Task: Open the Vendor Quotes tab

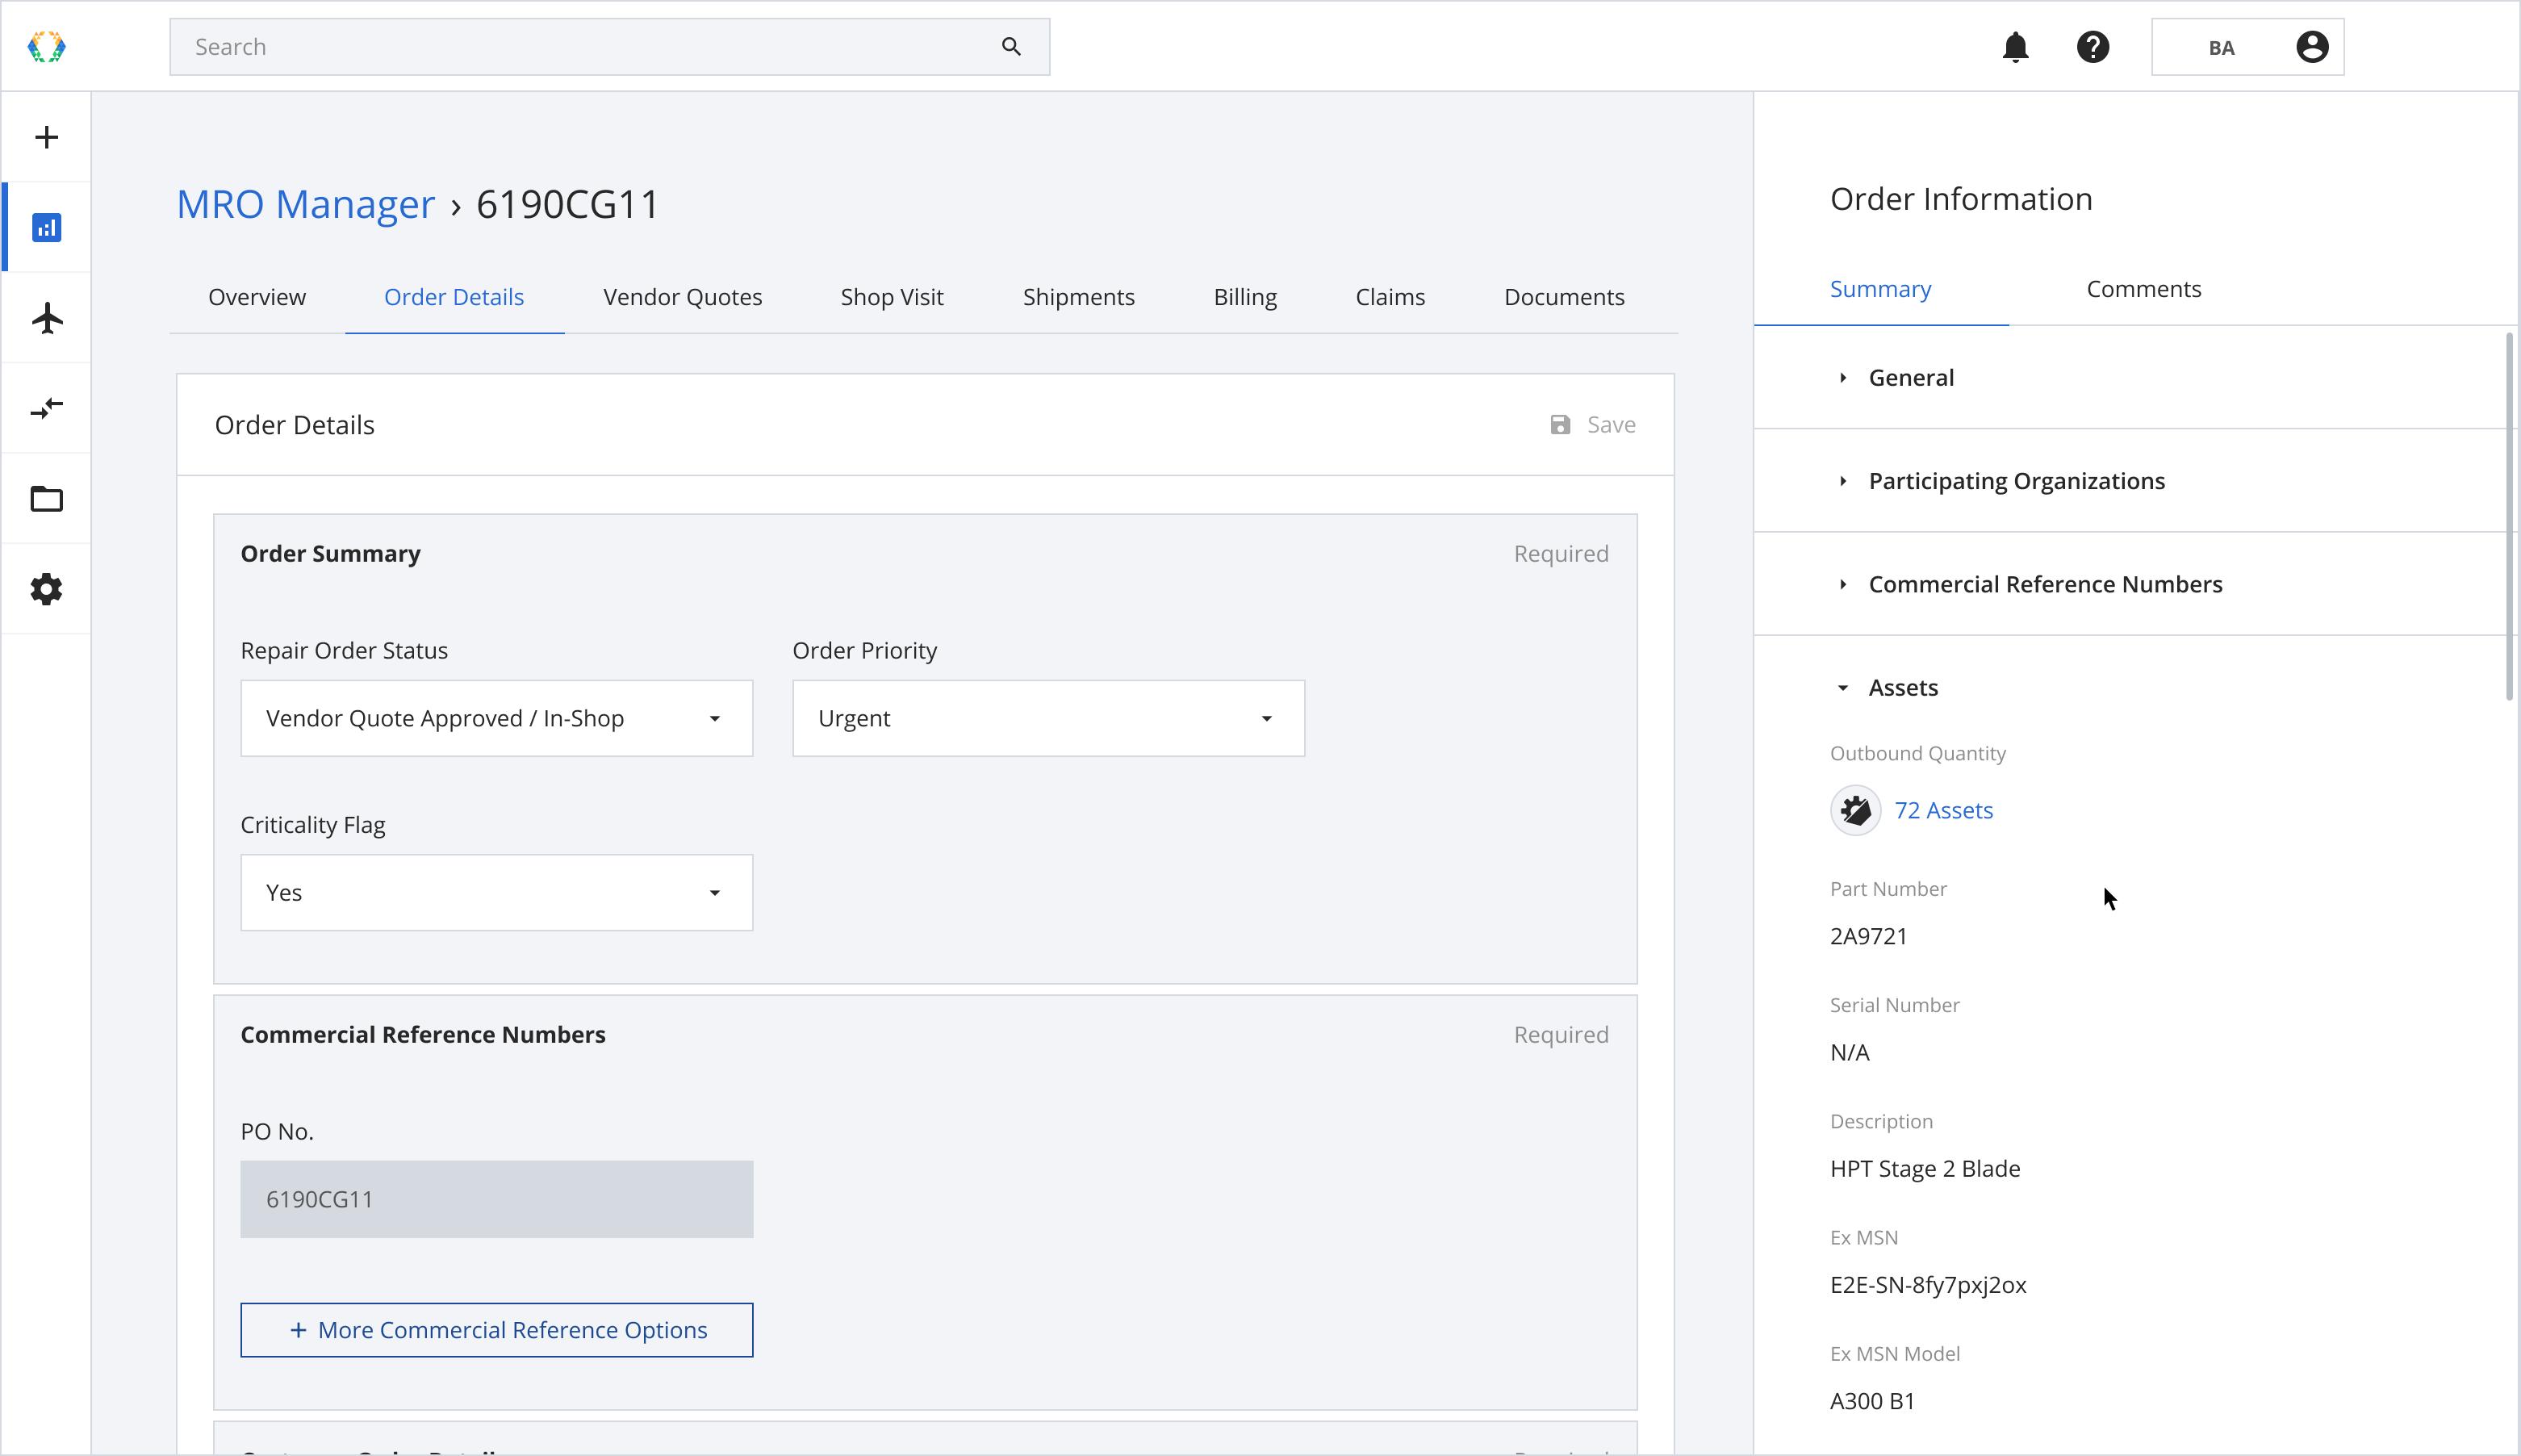Action: [683, 297]
